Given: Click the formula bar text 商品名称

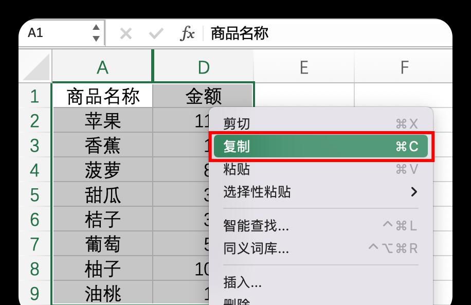Looking at the screenshot, I should coord(240,33).
